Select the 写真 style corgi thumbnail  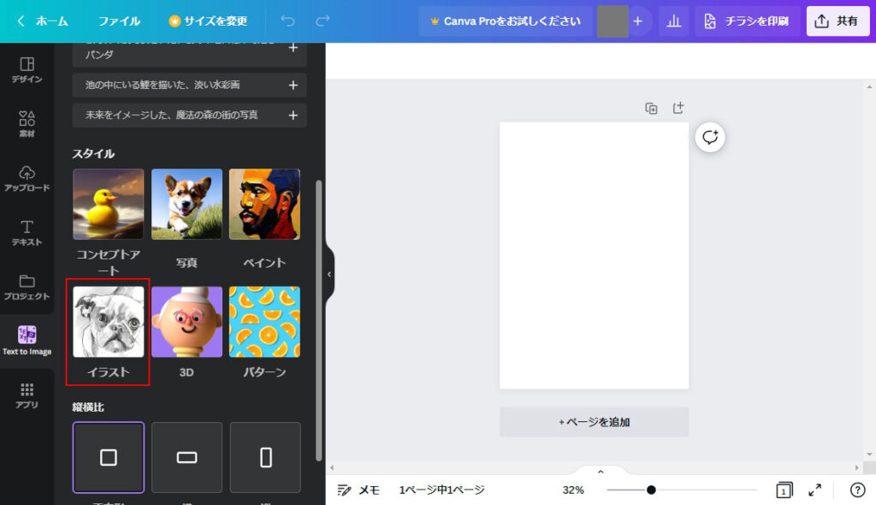186,204
